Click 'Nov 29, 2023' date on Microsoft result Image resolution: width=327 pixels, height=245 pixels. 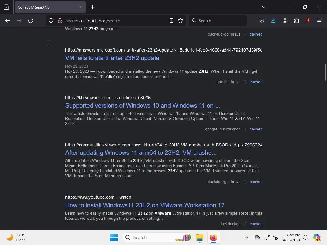[x=77, y=66]
